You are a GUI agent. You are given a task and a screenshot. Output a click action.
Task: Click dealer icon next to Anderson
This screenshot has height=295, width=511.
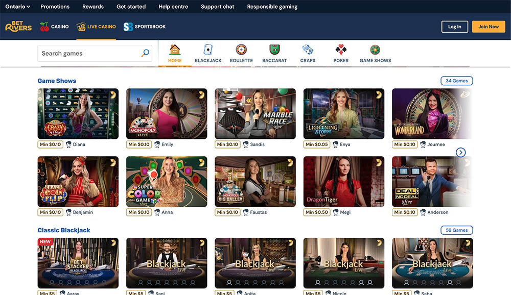pyautogui.click(x=423, y=212)
